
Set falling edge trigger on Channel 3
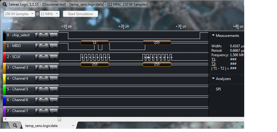point(49,68)
